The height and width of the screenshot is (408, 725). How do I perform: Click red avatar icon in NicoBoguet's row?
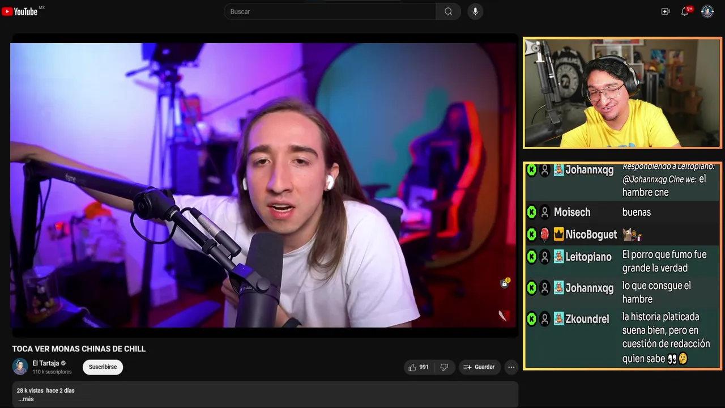click(x=545, y=235)
